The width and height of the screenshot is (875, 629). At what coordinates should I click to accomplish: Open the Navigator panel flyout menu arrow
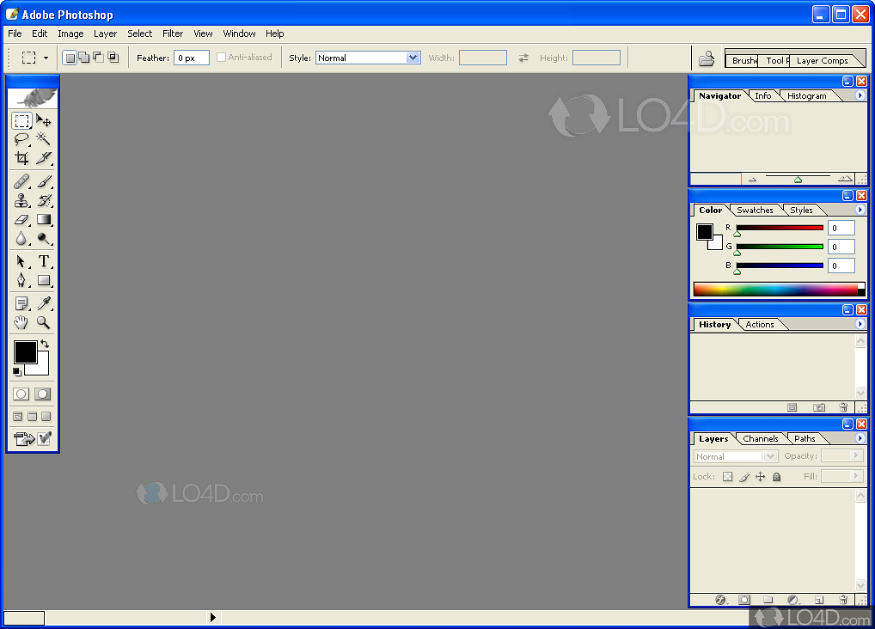[860, 95]
